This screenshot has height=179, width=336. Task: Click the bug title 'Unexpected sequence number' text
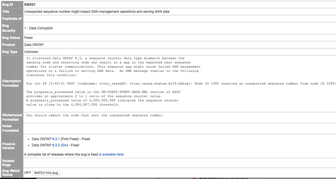(97, 11)
